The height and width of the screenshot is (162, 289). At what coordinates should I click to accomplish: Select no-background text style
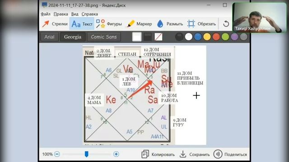point(158,37)
